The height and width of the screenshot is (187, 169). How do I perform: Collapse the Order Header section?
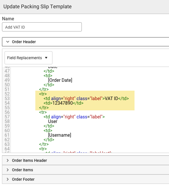pos(85,42)
